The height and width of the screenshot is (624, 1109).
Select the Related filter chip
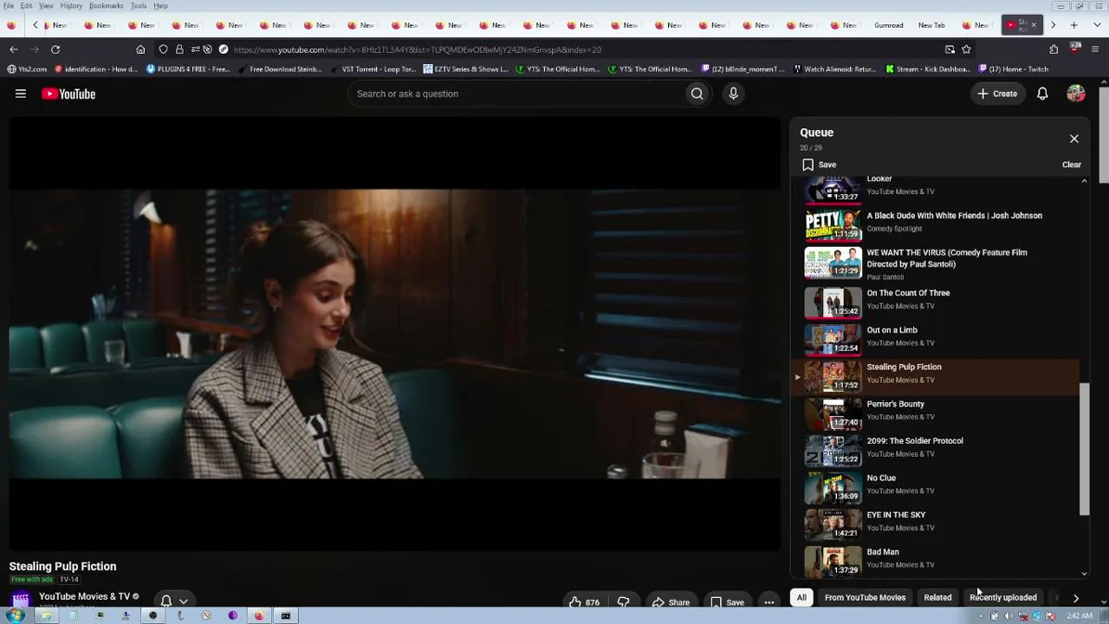[937, 597]
